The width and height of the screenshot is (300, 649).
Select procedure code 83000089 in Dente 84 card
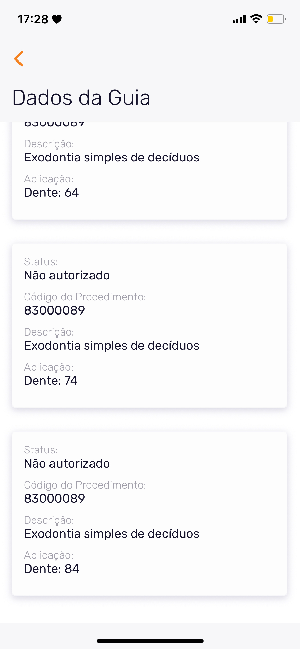pos(54,499)
